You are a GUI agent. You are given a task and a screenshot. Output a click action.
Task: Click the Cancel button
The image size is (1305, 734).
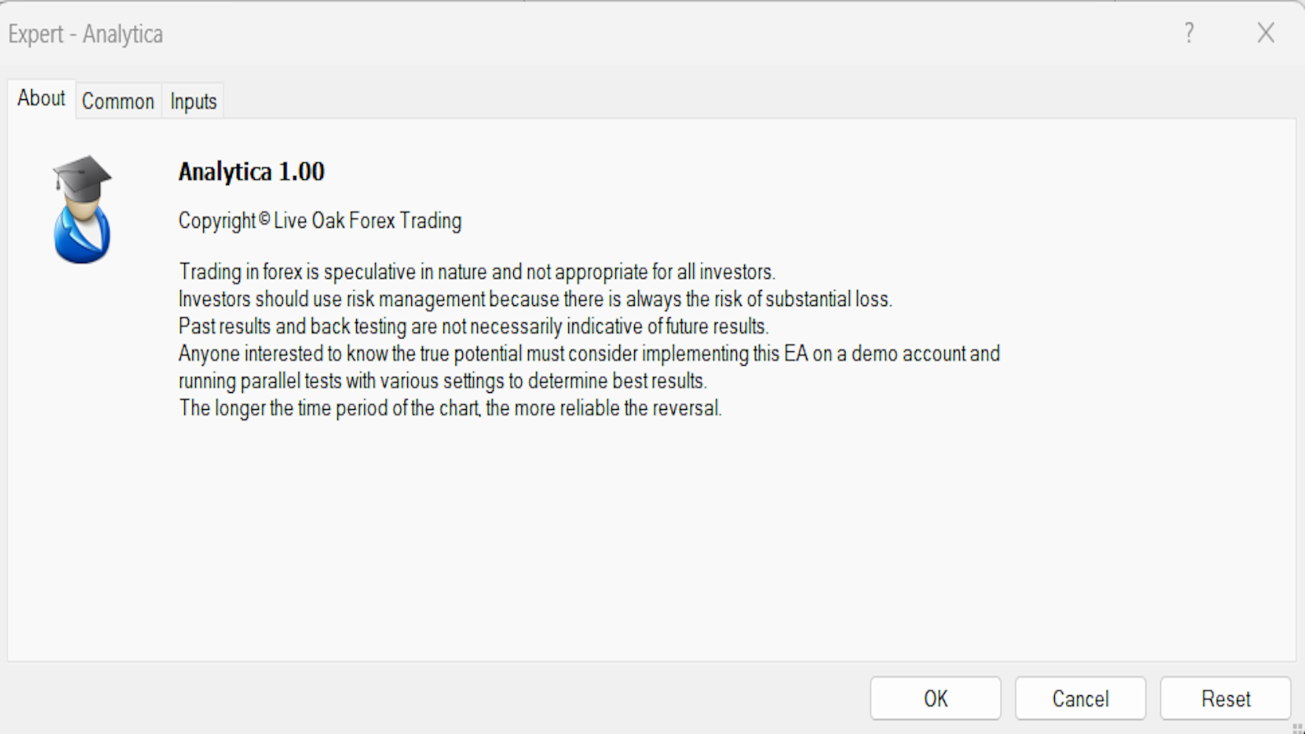point(1080,698)
